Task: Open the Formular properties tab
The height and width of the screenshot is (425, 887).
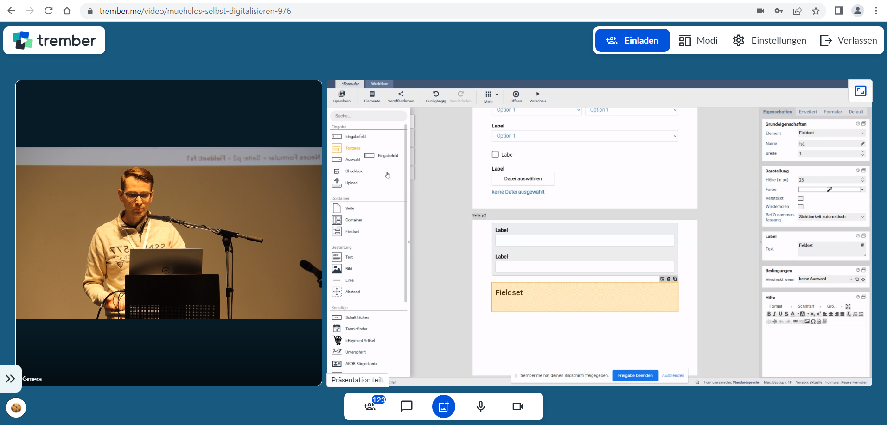Action: coord(833,112)
